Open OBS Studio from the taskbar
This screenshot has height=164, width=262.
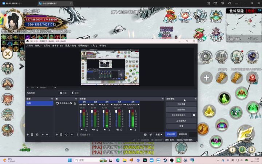coord(172,160)
